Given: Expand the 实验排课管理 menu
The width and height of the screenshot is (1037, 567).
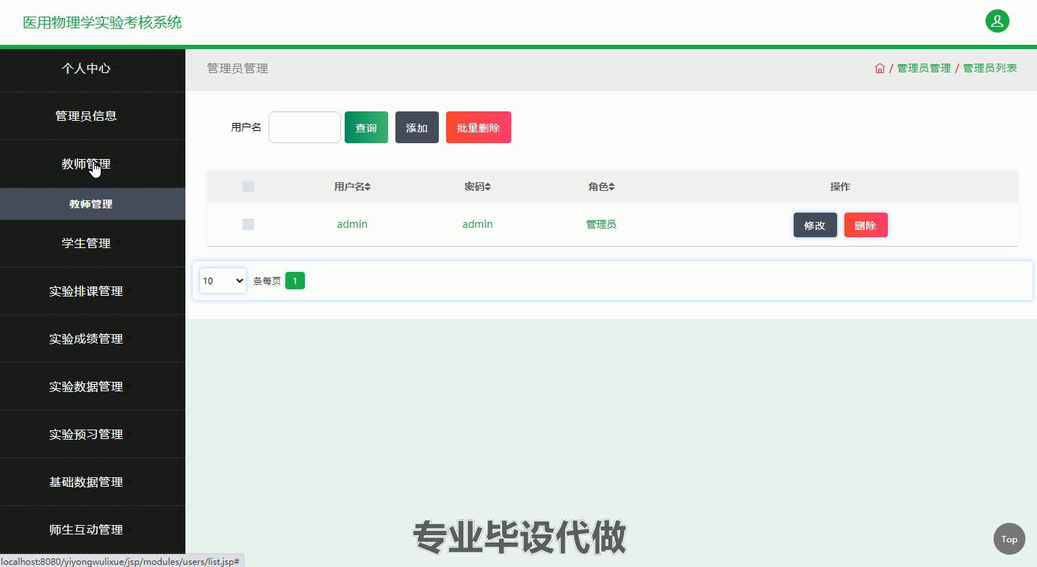Looking at the screenshot, I should click(92, 291).
